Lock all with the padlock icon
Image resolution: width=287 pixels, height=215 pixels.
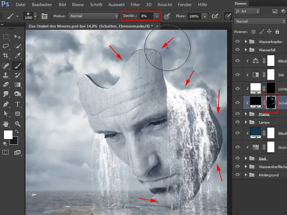click(x=277, y=32)
